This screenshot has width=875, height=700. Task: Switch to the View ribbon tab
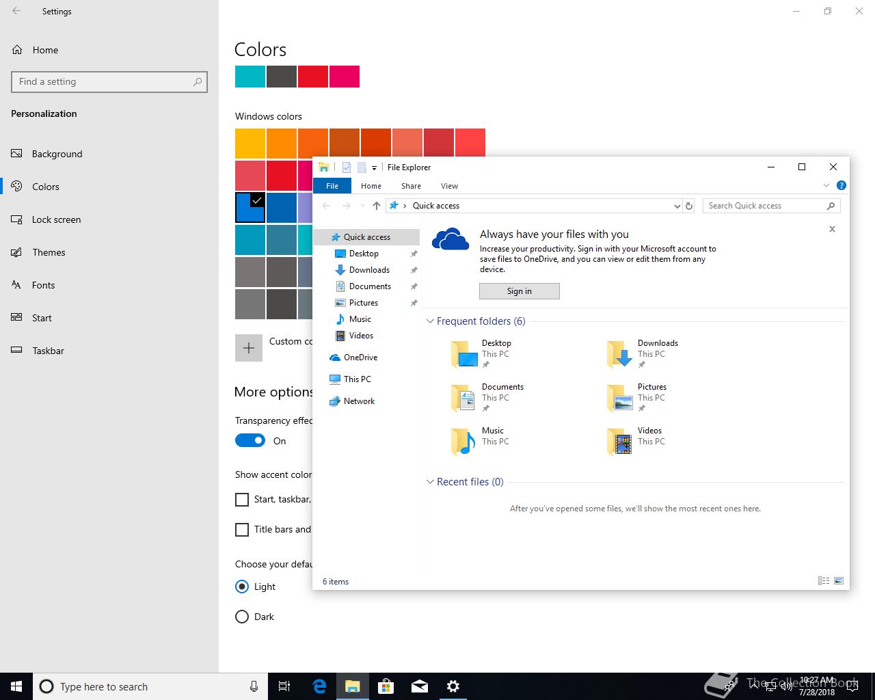point(449,186)
